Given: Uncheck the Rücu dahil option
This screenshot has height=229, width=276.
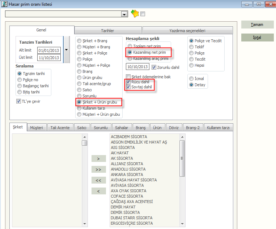Looking at the screenshot, I should click(x=128, y=82).
